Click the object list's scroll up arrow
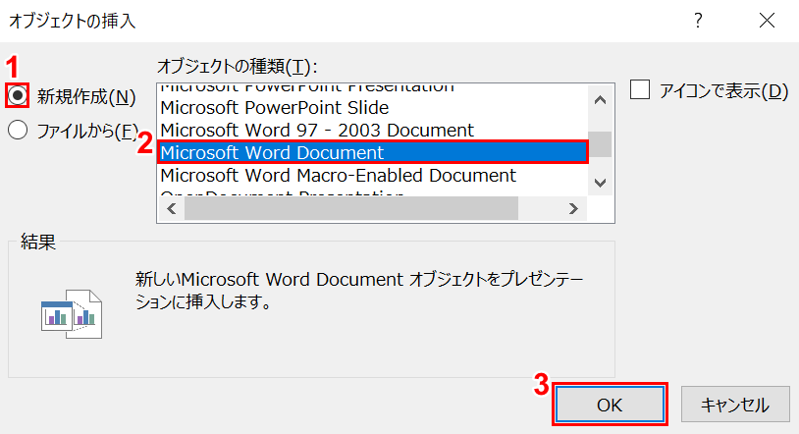 click(x=599, y=96)
